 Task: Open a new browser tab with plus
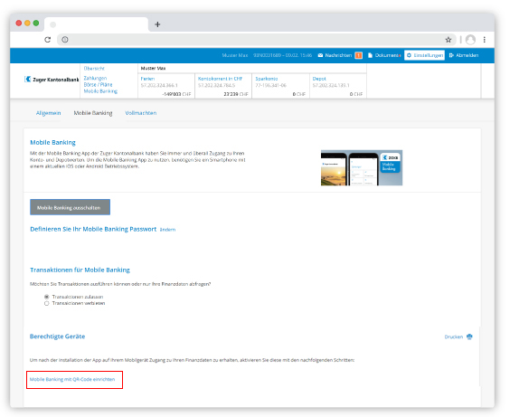tap(157, 24)
